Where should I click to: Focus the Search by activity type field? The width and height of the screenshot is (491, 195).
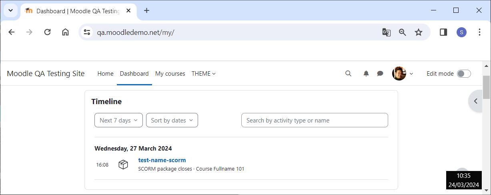(x=315, y=120)
